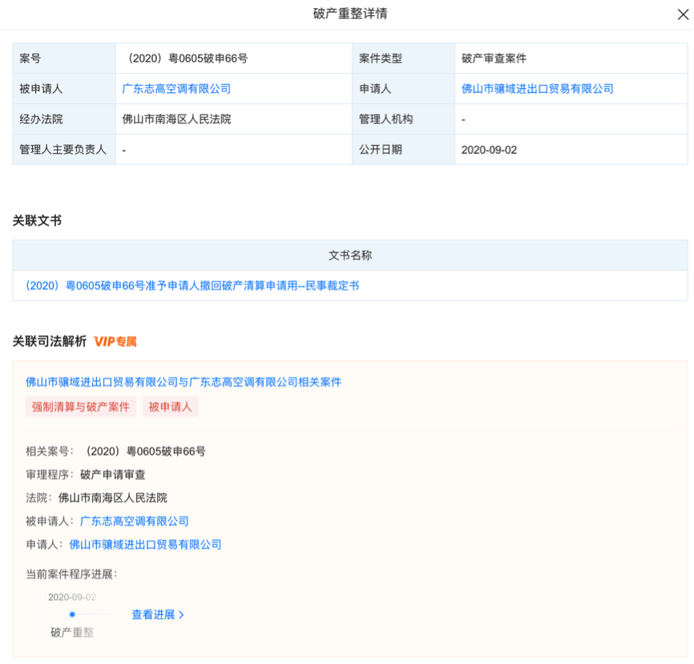Click the 强制清算与破产案件 tag
The image size is (694, 664).
pyautogui.click(x=81, y=407)
